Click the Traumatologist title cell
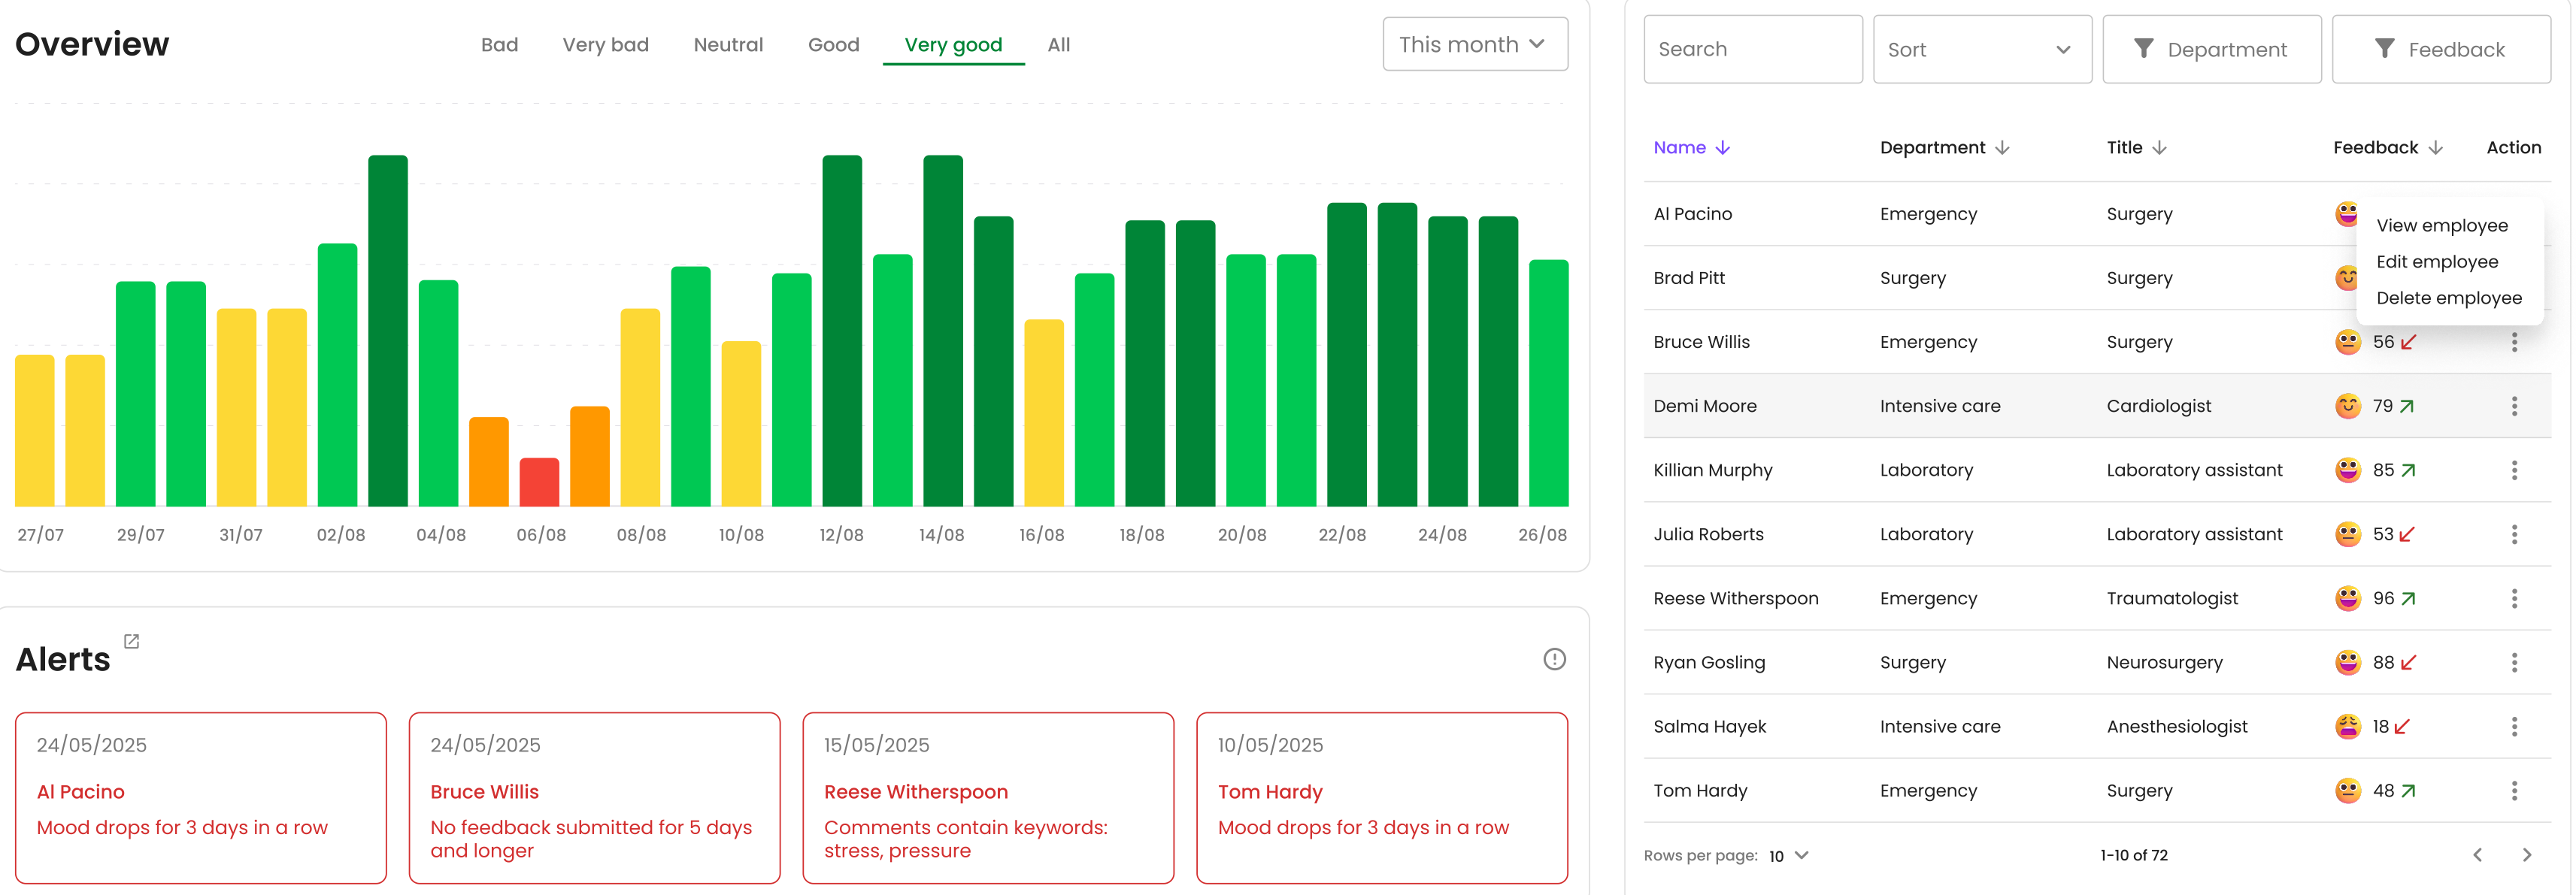Screen dimensions: 2576x895 click(x=2172, y=598)
